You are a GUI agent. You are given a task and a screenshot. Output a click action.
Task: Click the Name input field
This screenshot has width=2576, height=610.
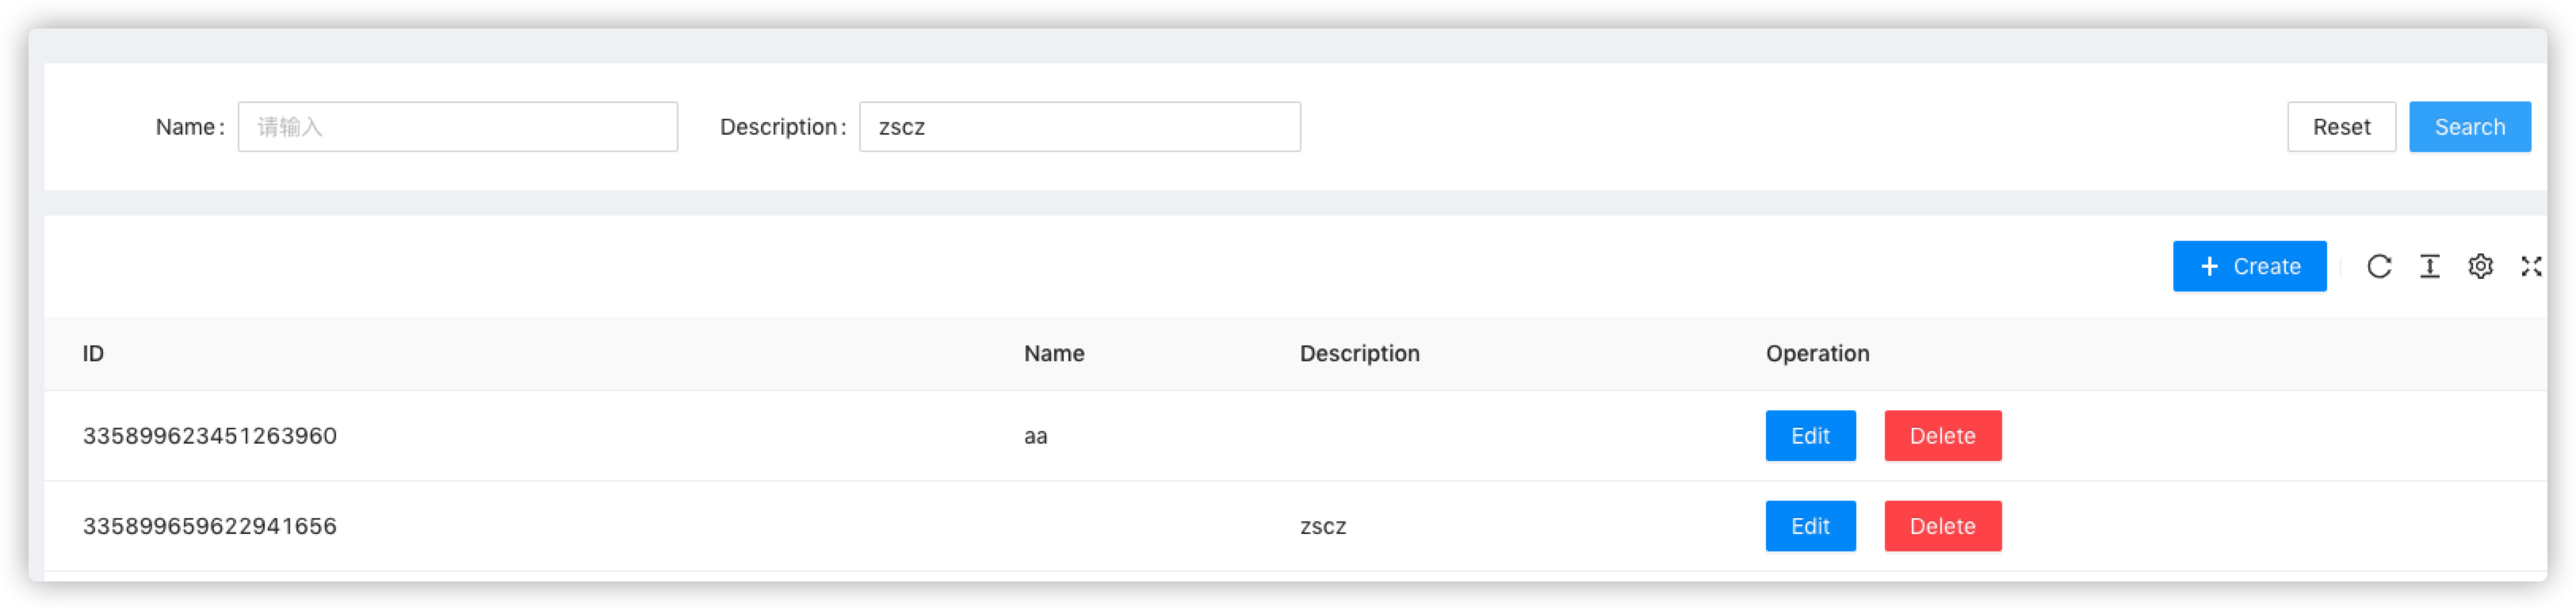tap(457, 126)
